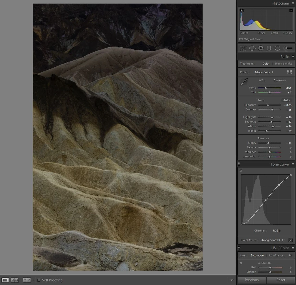Select the Adjustment Brush tool
This screenshot has height=285, width=296.
288,48
